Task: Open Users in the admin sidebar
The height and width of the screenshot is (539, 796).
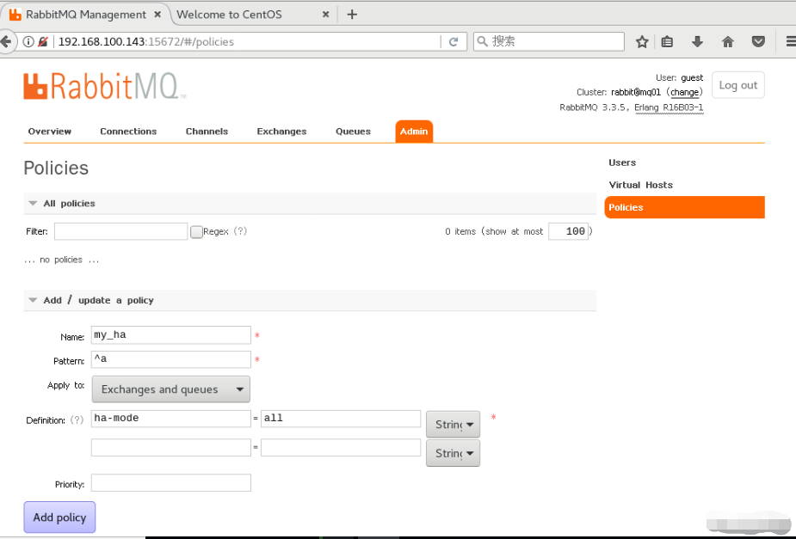Action: [x=622, y=162]
